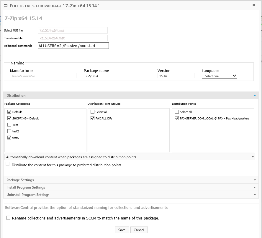The image size is (262, 238).
Task: Click the window icon in the dialog title
Action: tap(6, 6)
